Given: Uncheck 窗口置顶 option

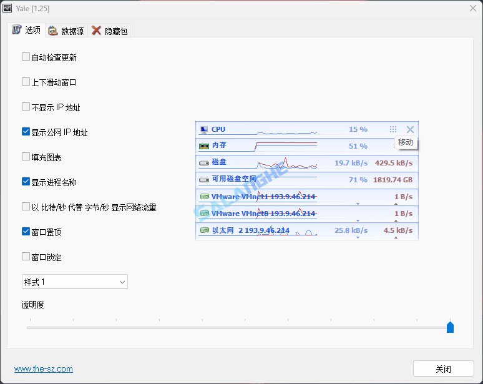Looking at the screenshot, I should [x=26, y=232].
